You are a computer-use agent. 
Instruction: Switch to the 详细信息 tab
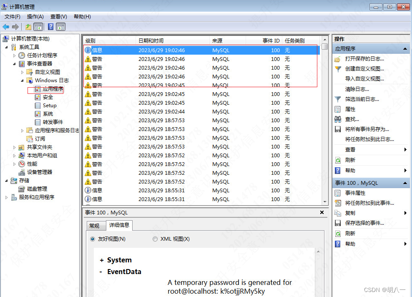(119, 225)
